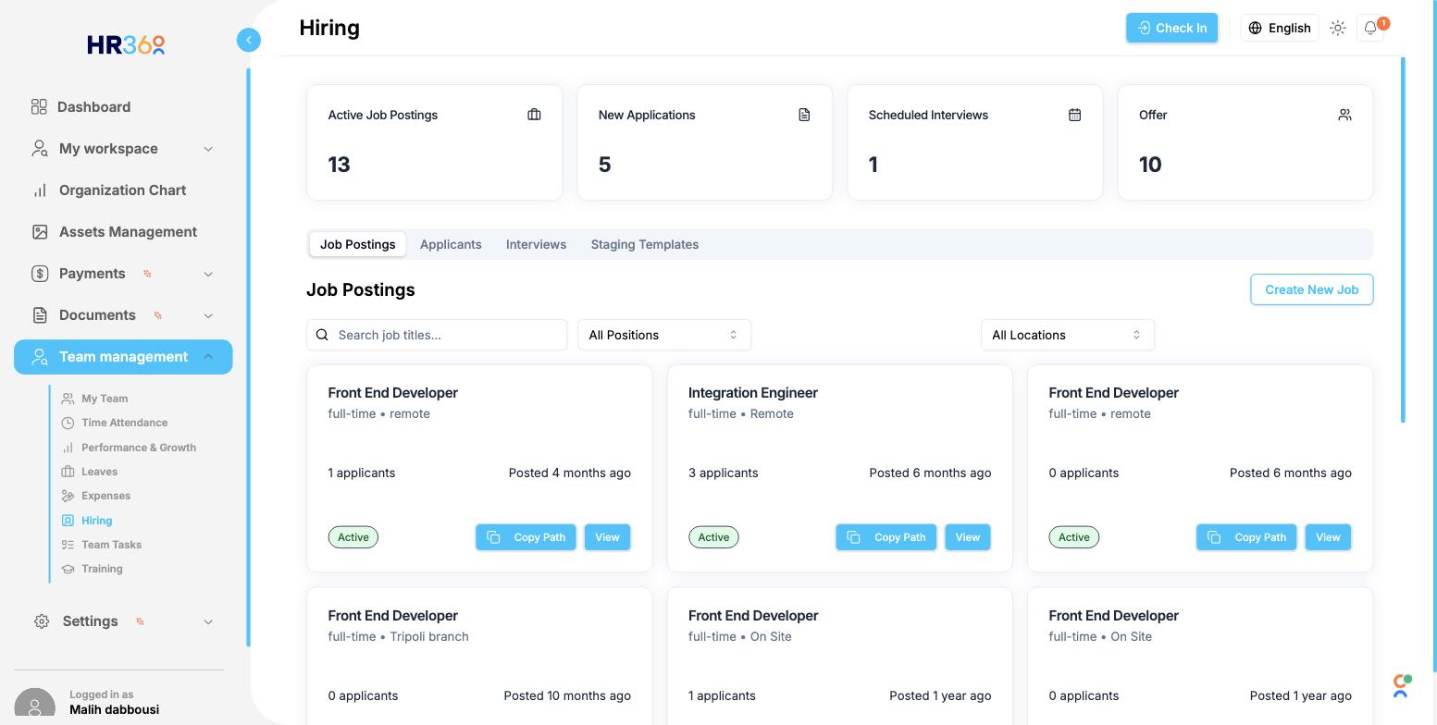Viewport: 1437px width, 725px height.
Task: Click the document icon on New Applications
Action: coord(804,115)
